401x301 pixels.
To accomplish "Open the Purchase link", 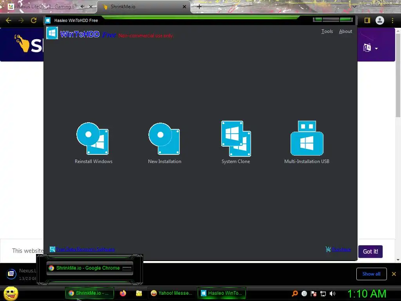I will tap(341, 249).
